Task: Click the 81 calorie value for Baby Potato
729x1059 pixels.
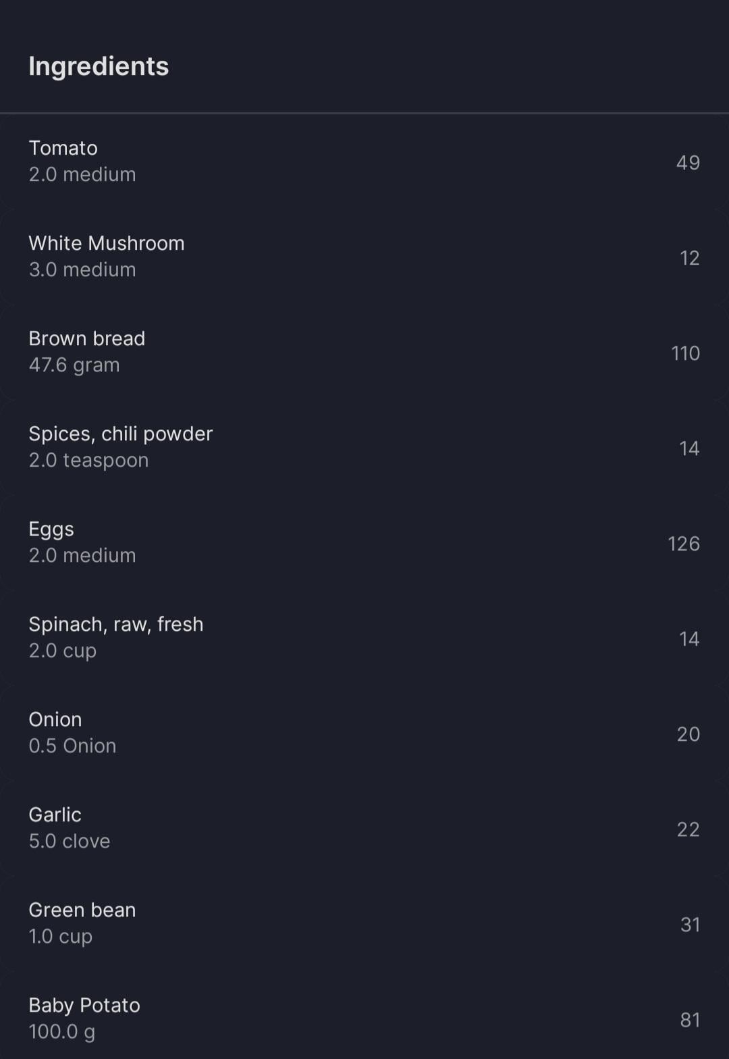Action: [690, 1020]
